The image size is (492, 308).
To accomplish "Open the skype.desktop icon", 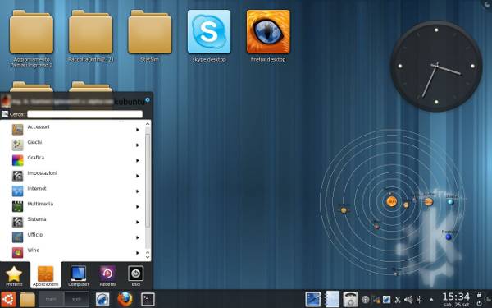I will tap(209, 32).
